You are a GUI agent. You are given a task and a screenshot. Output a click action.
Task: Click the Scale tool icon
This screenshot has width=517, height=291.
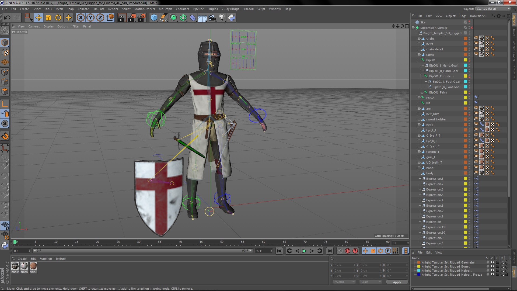point(48,18)
